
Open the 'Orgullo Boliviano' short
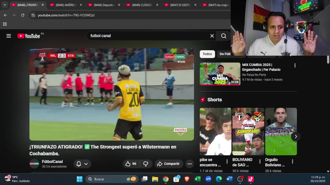(281, 131)
